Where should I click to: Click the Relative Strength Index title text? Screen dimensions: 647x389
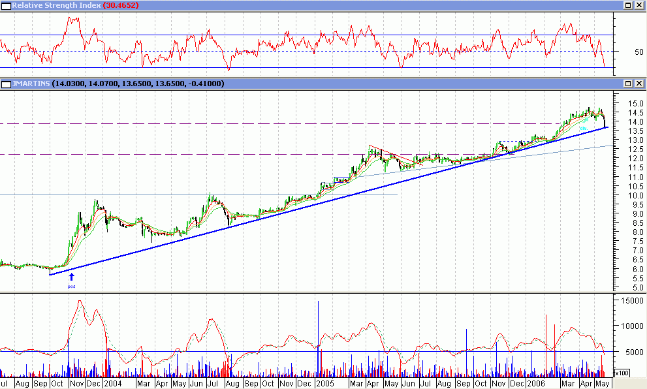(52, 5)
